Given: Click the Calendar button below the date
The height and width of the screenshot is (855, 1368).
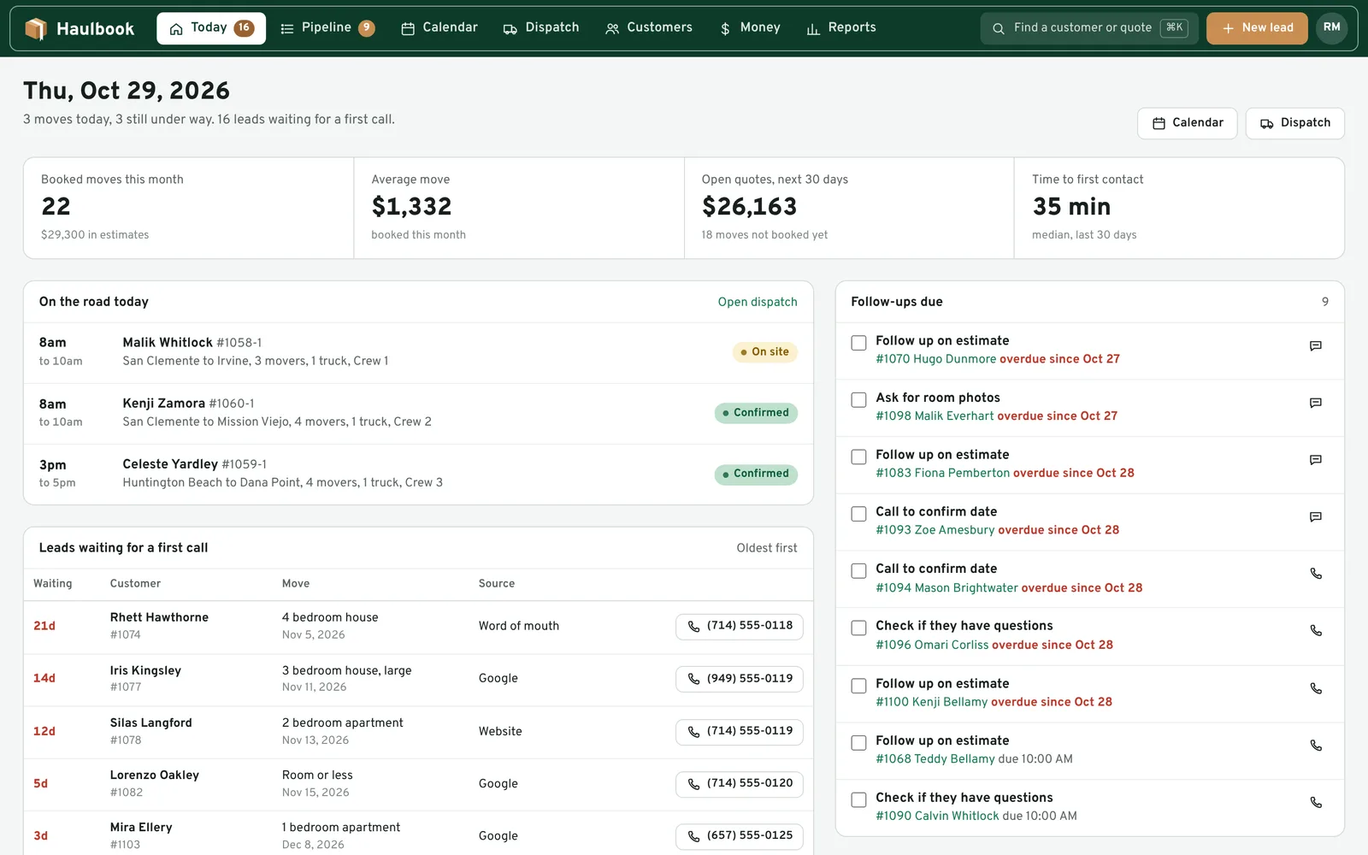Looking at the screenshot, I should click(x=1187, y=123).
